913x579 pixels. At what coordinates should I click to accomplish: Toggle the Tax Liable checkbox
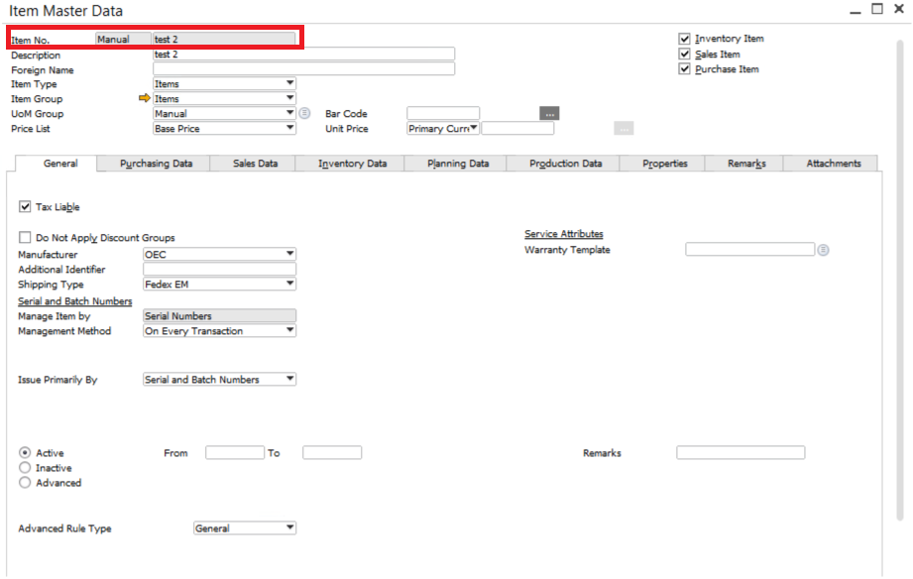[25, 206]
